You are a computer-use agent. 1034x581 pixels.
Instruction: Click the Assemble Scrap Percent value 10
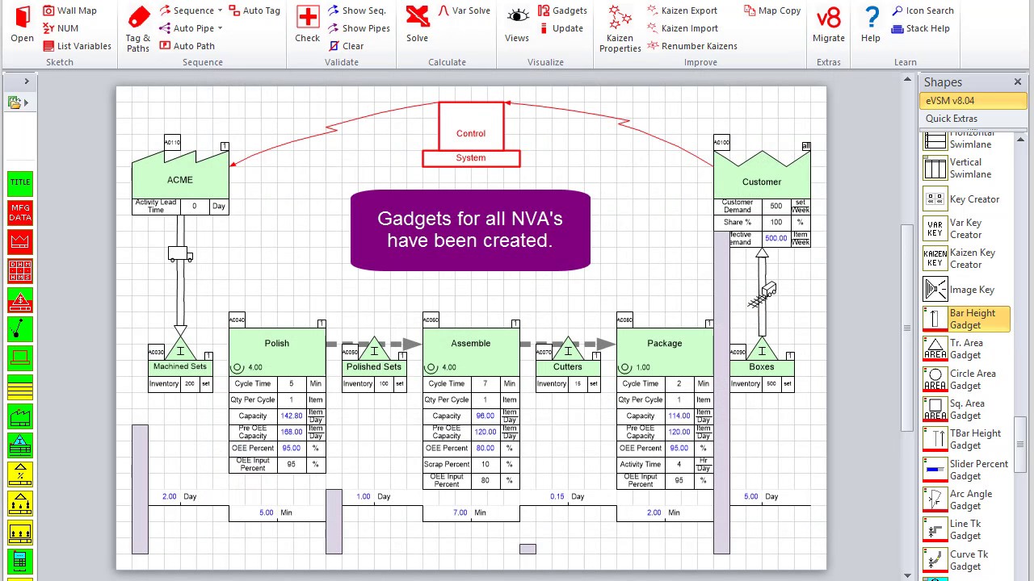485,465
